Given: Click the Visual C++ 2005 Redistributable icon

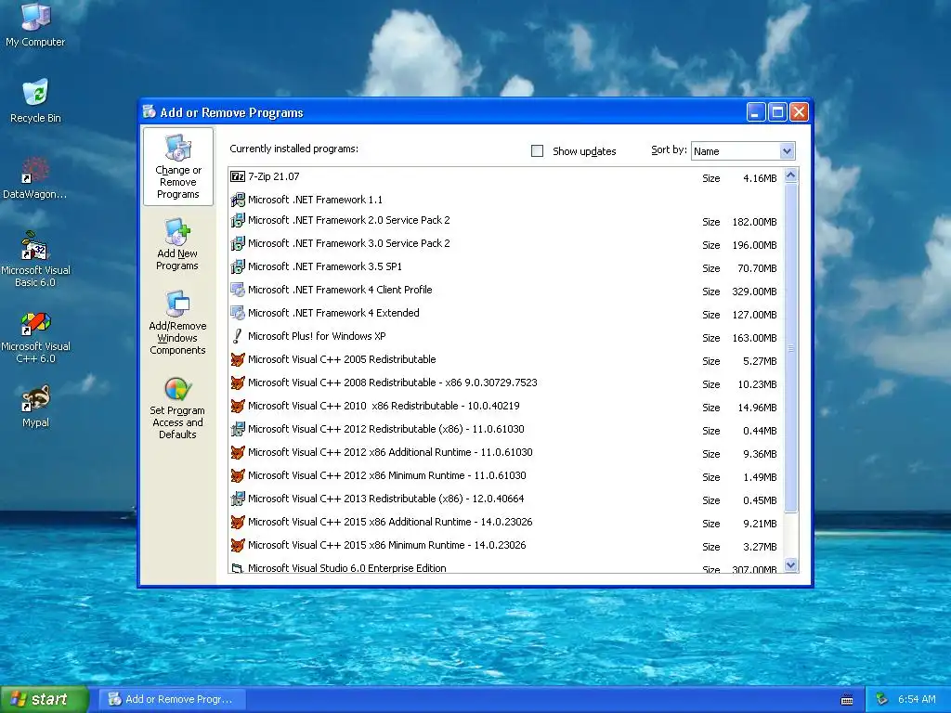Looking at the screenshot, I should [x=238, y=359].
